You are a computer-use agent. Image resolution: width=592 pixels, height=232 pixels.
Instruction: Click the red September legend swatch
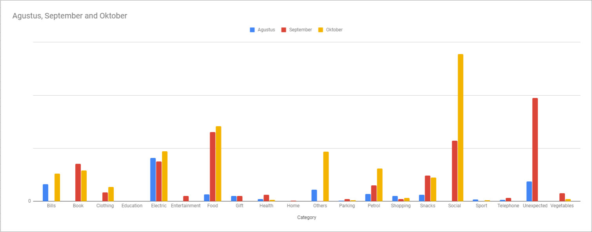(284, 30)
